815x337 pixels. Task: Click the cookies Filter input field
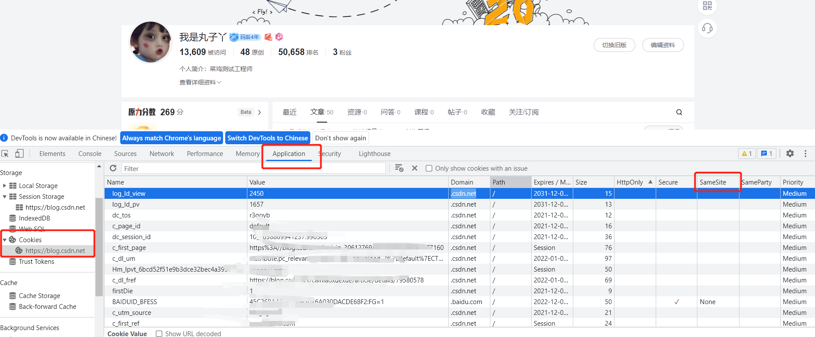[253, 168]
